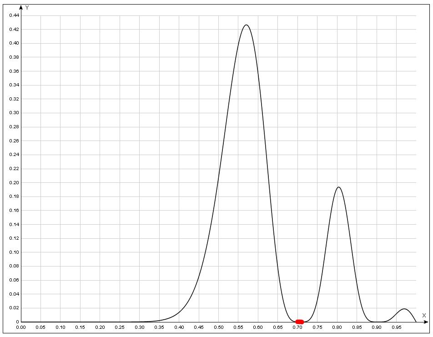The width and height of the screenshot is (433, 337).
Task: Select the 0.20 Y axis tick label
Action: point(14,183)
